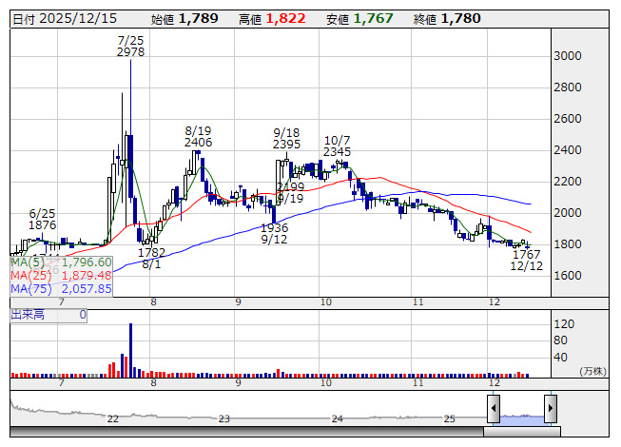Click the right range handle arrow
The width and height of the screenshot is (621, 447).
click(x=550, y=409)
